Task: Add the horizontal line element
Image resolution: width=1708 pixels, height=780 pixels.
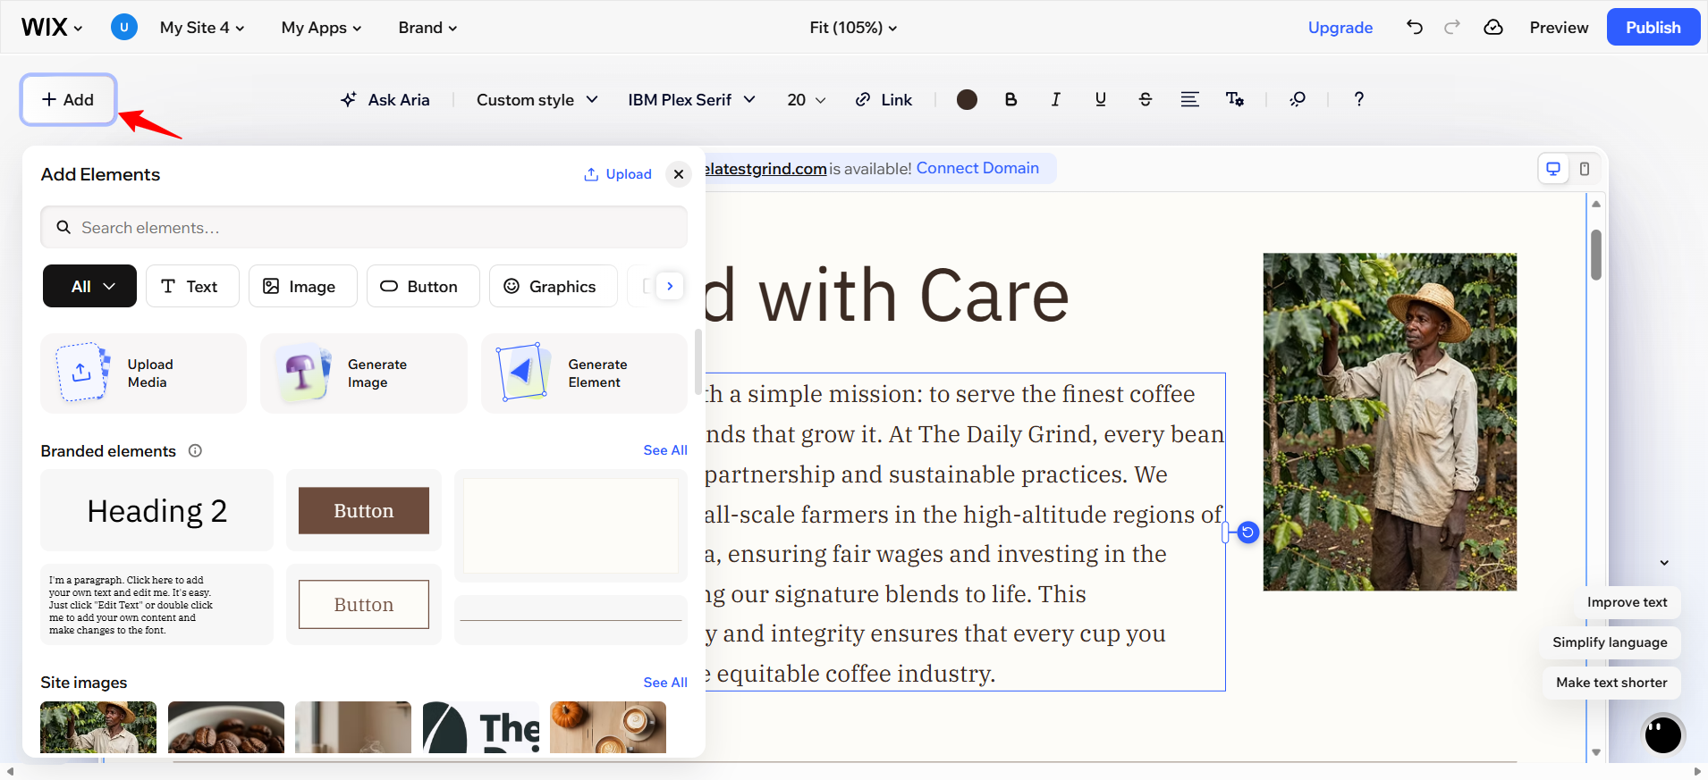Action: click(x=571, y=620)
